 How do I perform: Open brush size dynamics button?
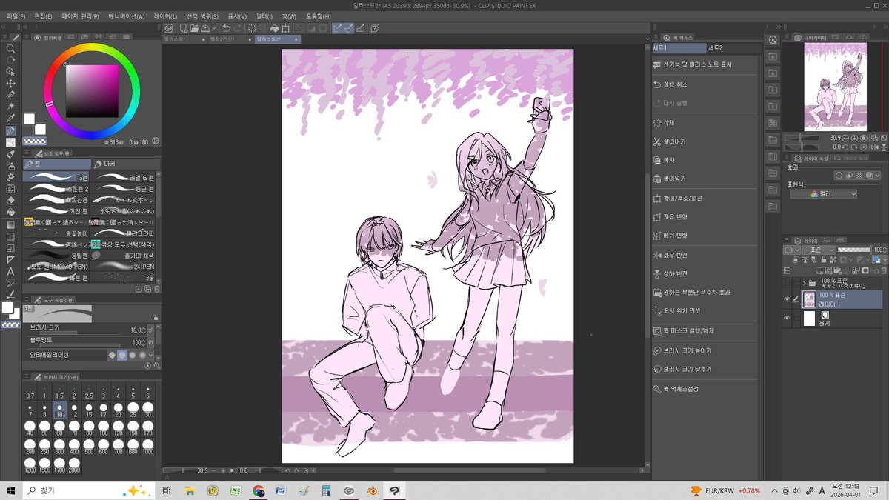click(151, 330)
